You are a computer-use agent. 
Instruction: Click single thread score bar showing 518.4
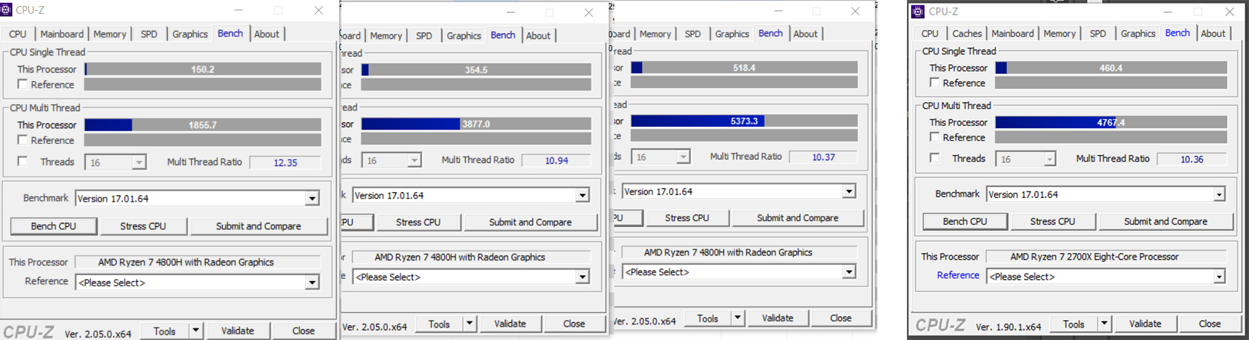[744, 68]
